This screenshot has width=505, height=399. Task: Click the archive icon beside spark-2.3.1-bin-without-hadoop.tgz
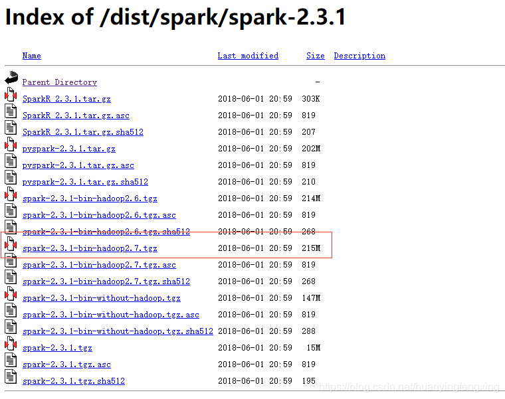[11, 294]
